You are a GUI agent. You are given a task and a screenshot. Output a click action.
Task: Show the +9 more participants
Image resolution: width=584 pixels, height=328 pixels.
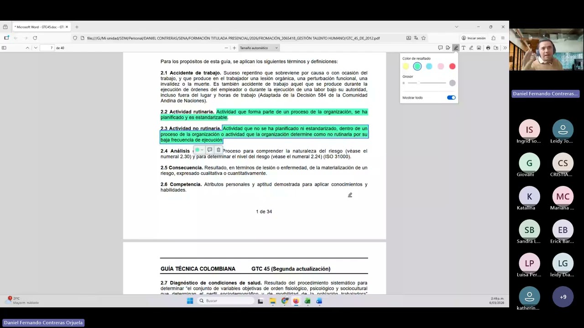point(563,297)
